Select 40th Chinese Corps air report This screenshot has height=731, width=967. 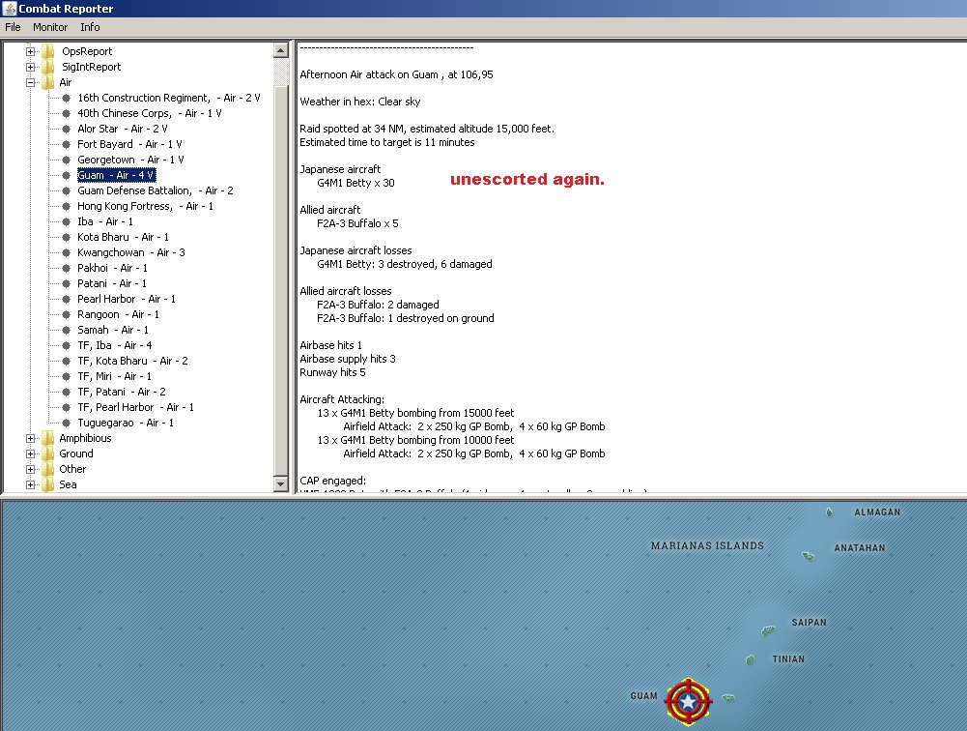click(149, 113)
